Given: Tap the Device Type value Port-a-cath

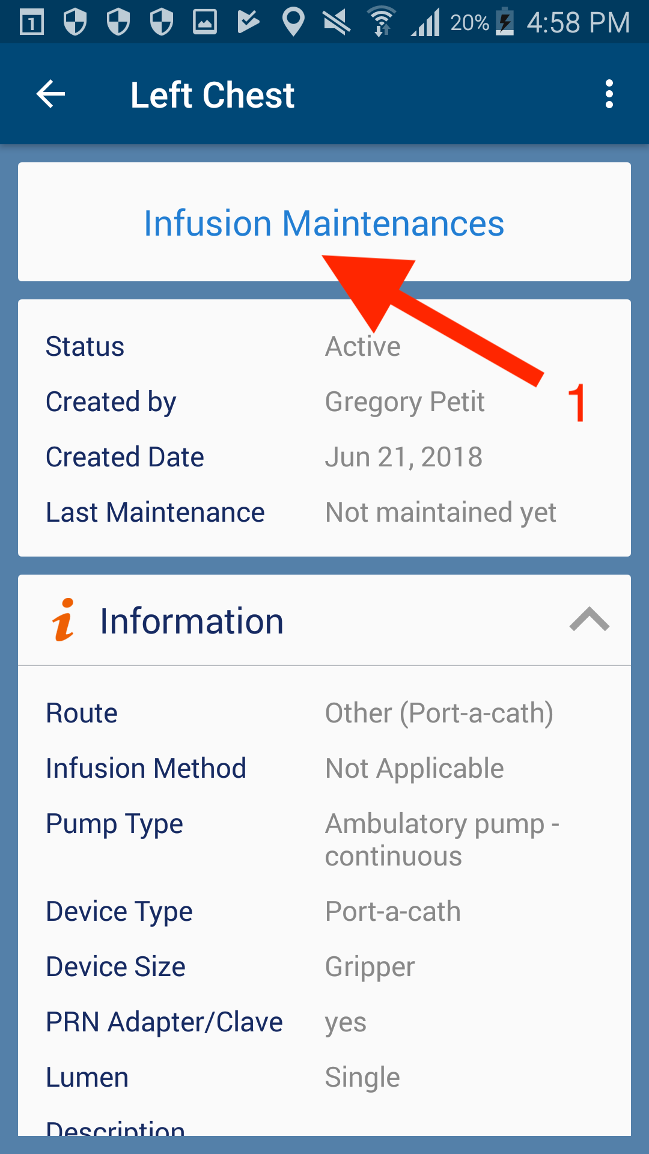Looking at the screenshot, I should coord(392,912).
